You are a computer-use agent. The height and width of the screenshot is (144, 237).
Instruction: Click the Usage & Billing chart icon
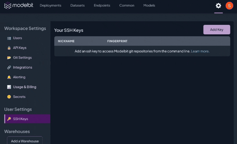(9, 87)
